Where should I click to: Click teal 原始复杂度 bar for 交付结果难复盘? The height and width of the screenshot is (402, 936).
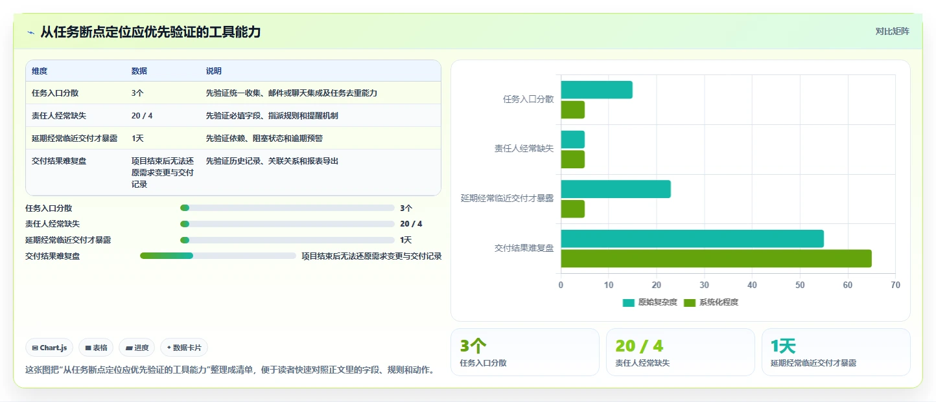692,239
